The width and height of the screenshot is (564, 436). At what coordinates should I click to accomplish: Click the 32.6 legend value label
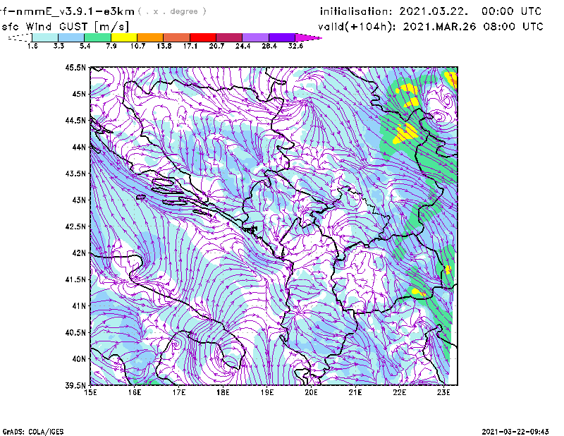295,46
